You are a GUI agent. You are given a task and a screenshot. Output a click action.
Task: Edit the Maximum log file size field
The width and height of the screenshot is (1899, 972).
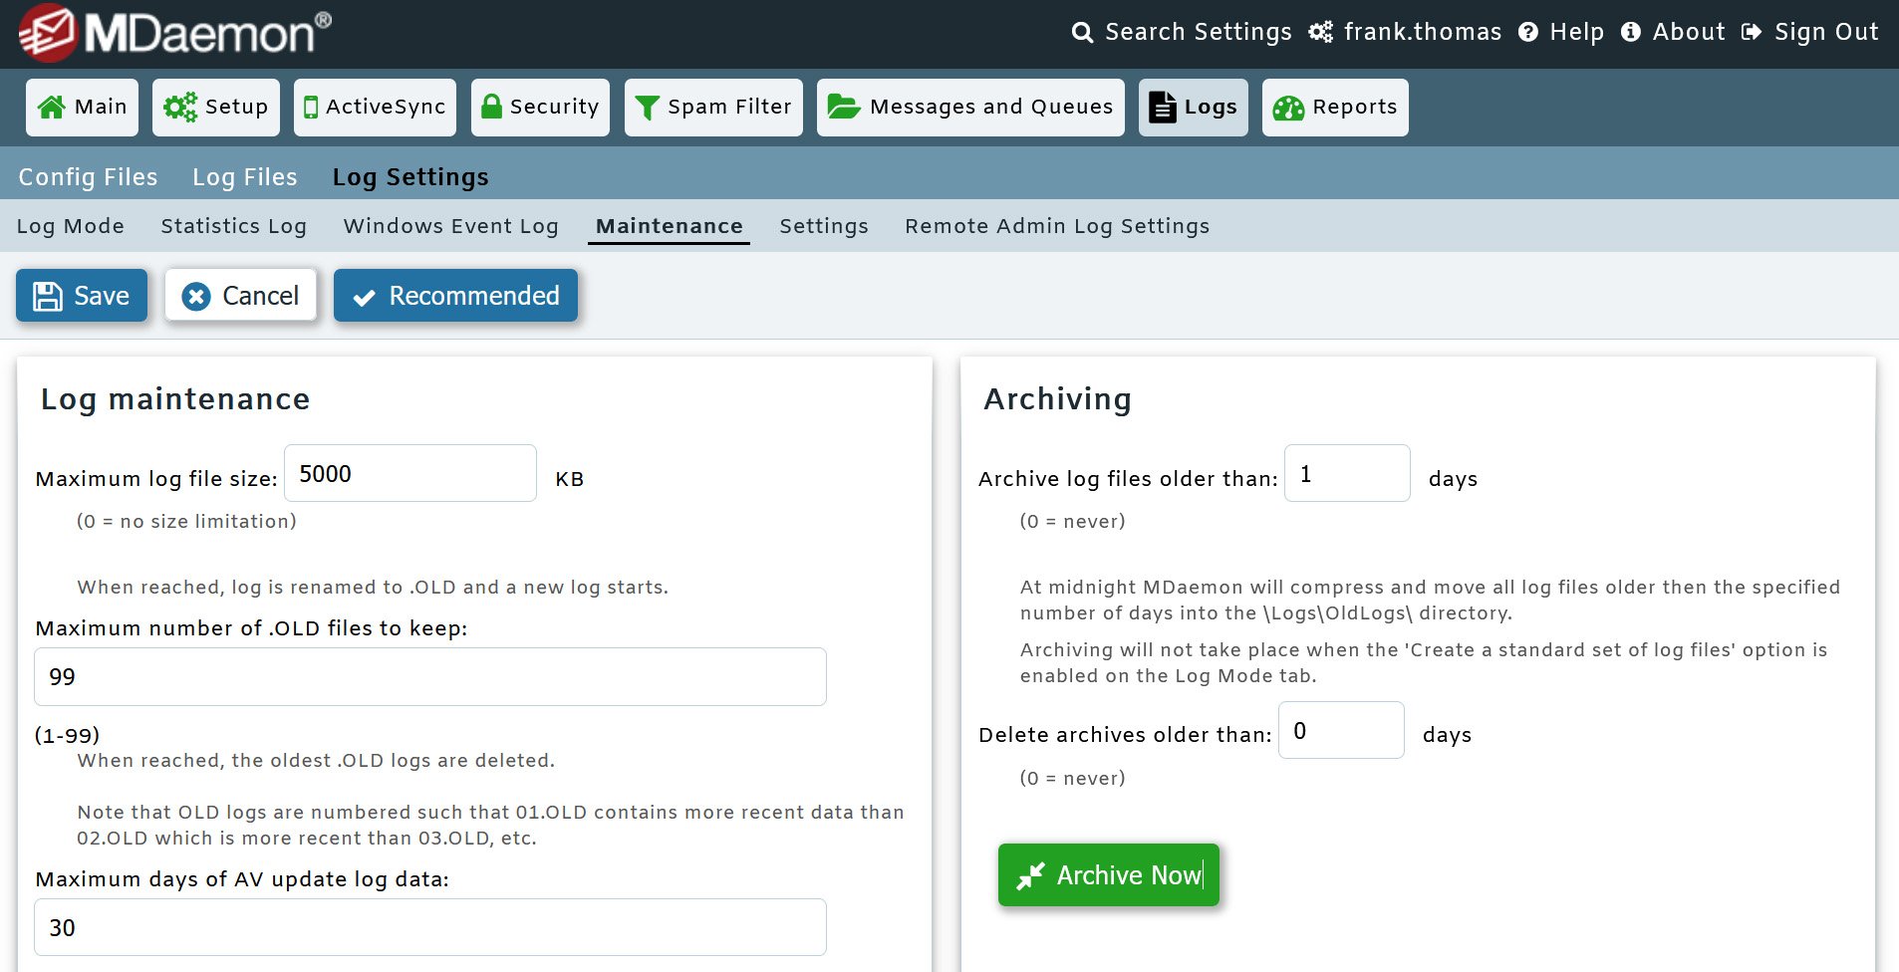(409, 473)
